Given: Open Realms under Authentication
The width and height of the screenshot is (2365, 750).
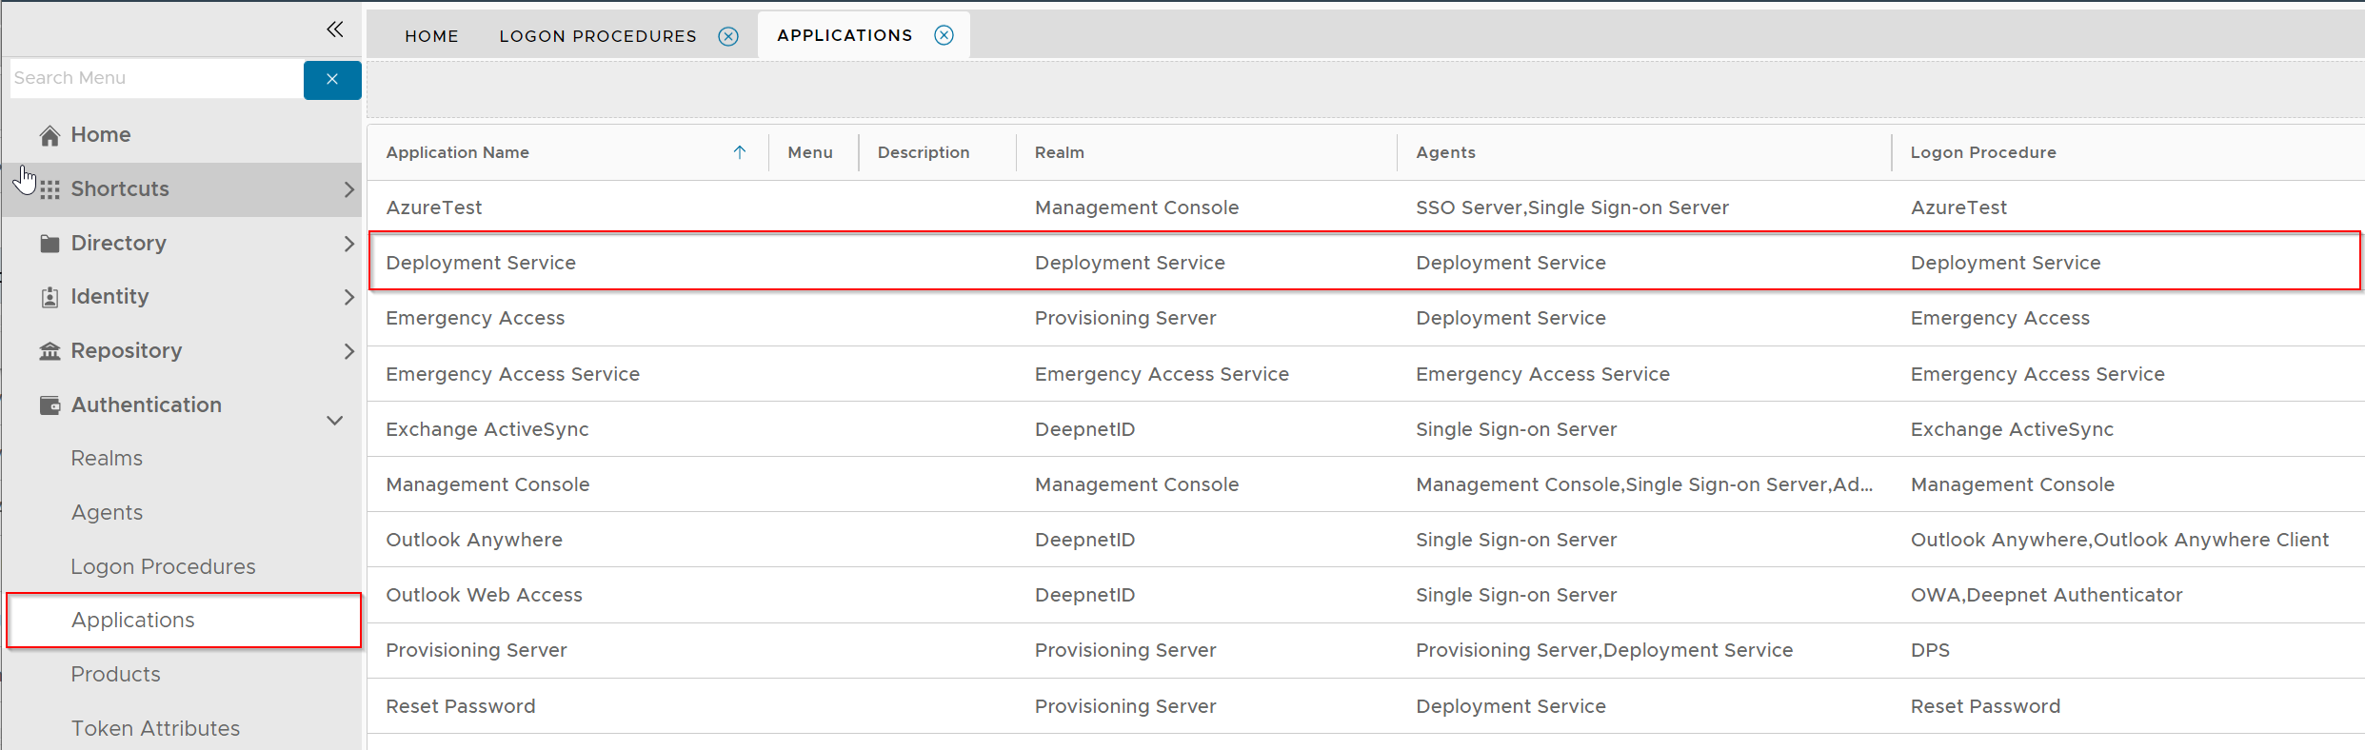Looking at the screenshot, I should click(107, 459).
